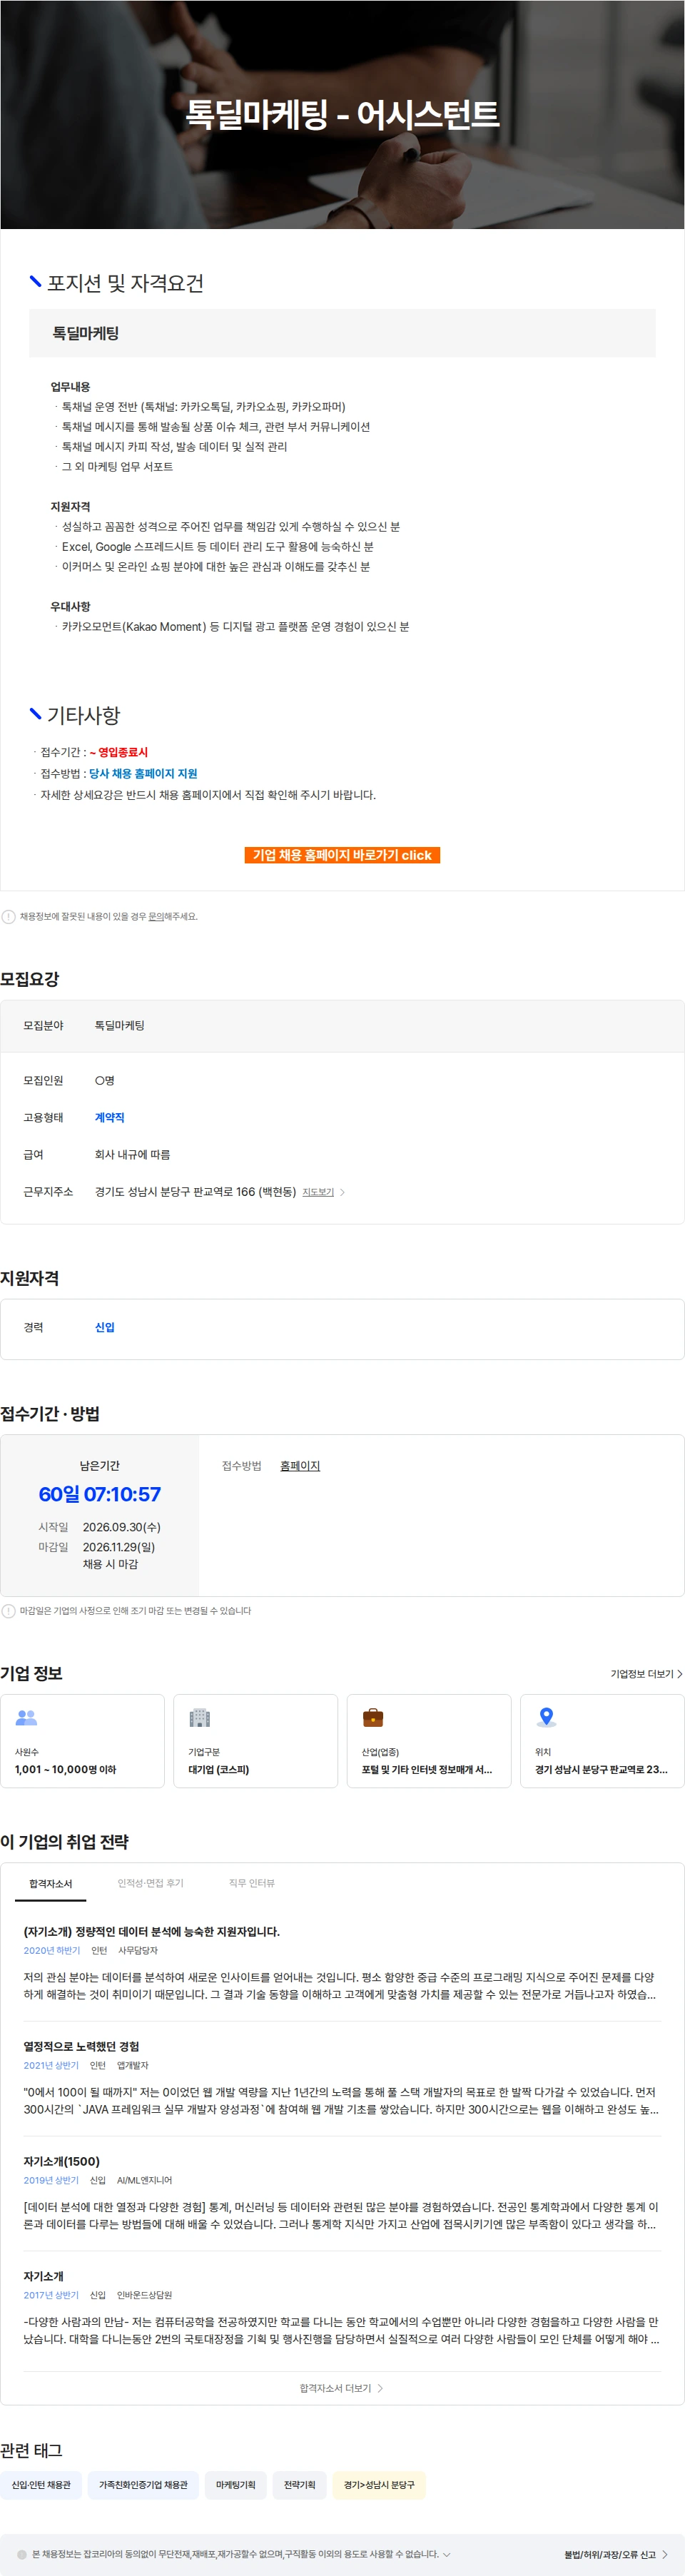Screen dimensions: 685x2576
Task: Click the info icon beside 마감일은 기업의 사정으로
Action: (x=9, y=1610)
